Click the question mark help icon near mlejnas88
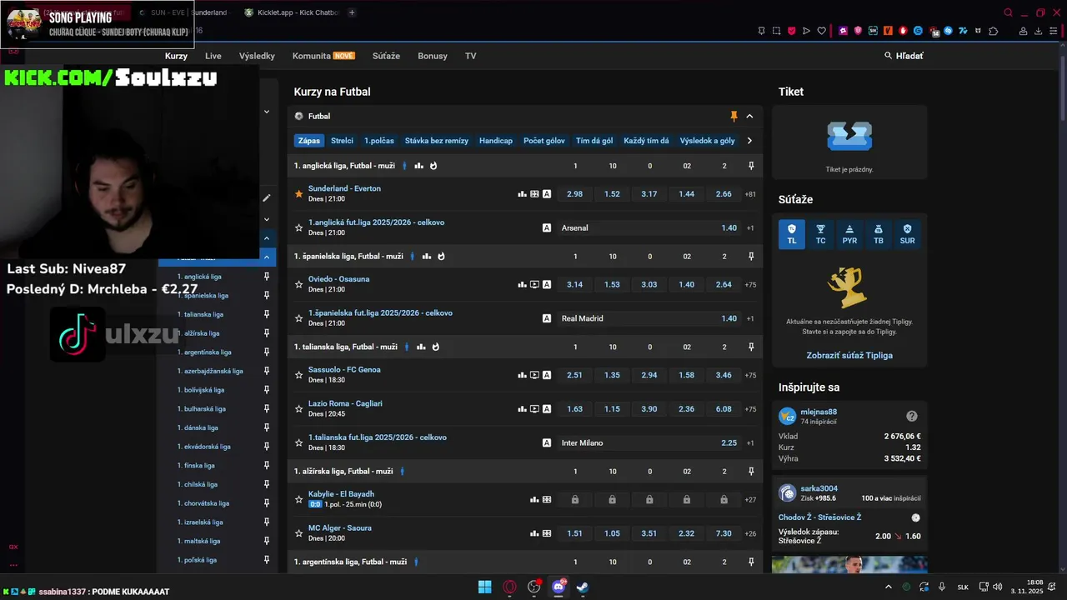The width and height of the screenshot is (1067, 600). [x=912, y=416]
